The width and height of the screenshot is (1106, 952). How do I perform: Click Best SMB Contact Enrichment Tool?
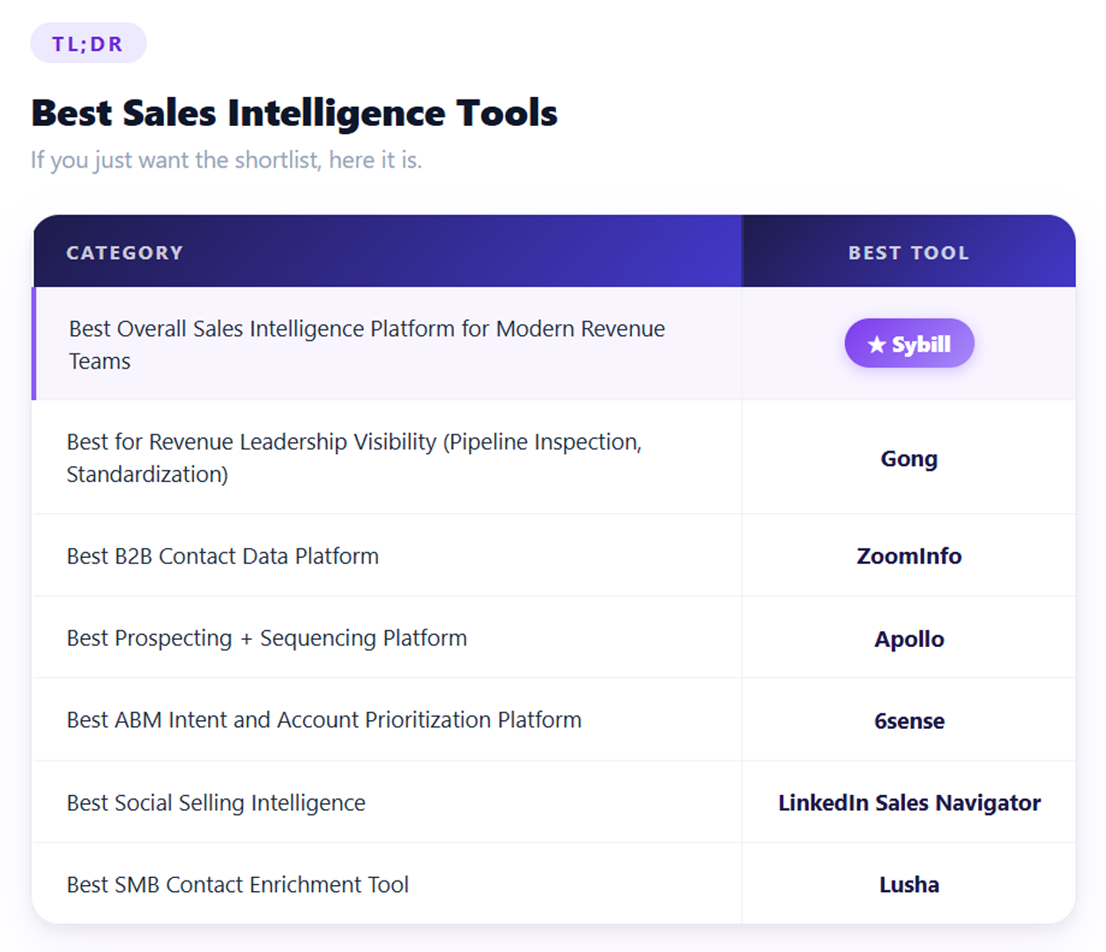coord(238,885)
